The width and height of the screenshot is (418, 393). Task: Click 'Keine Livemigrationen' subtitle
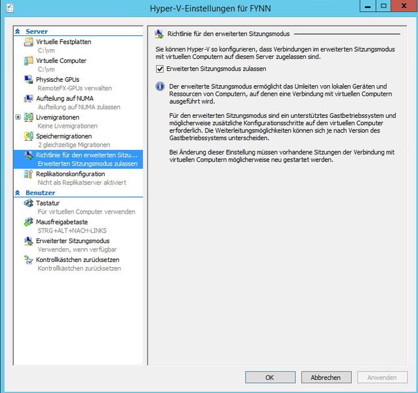click(x=67, y=126)
